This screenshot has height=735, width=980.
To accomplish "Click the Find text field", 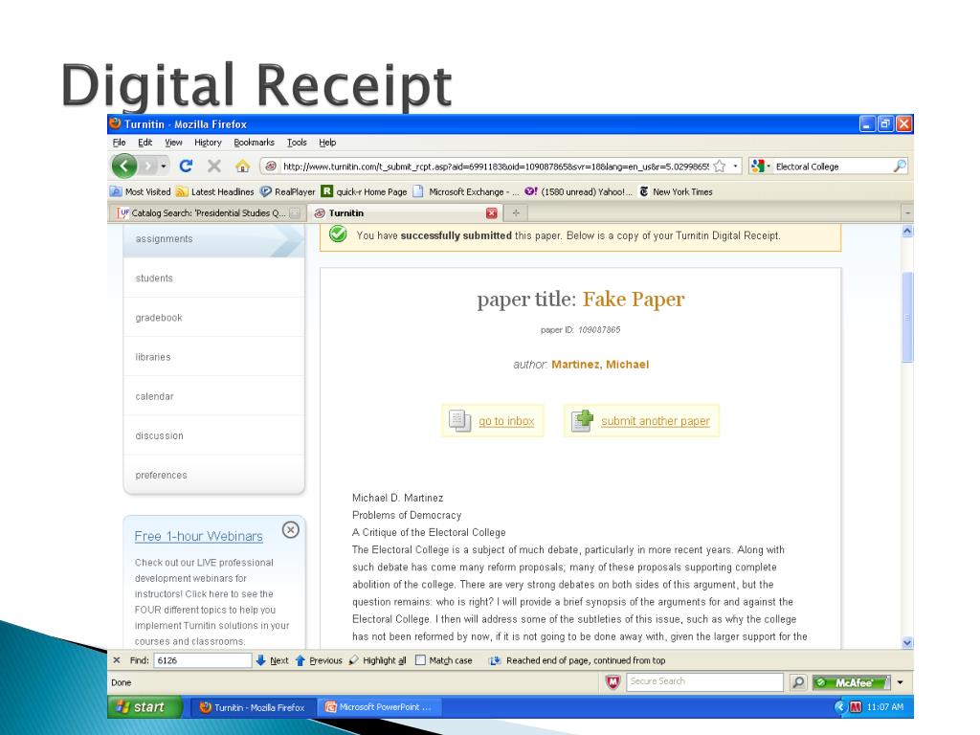I will click(203, 660).
